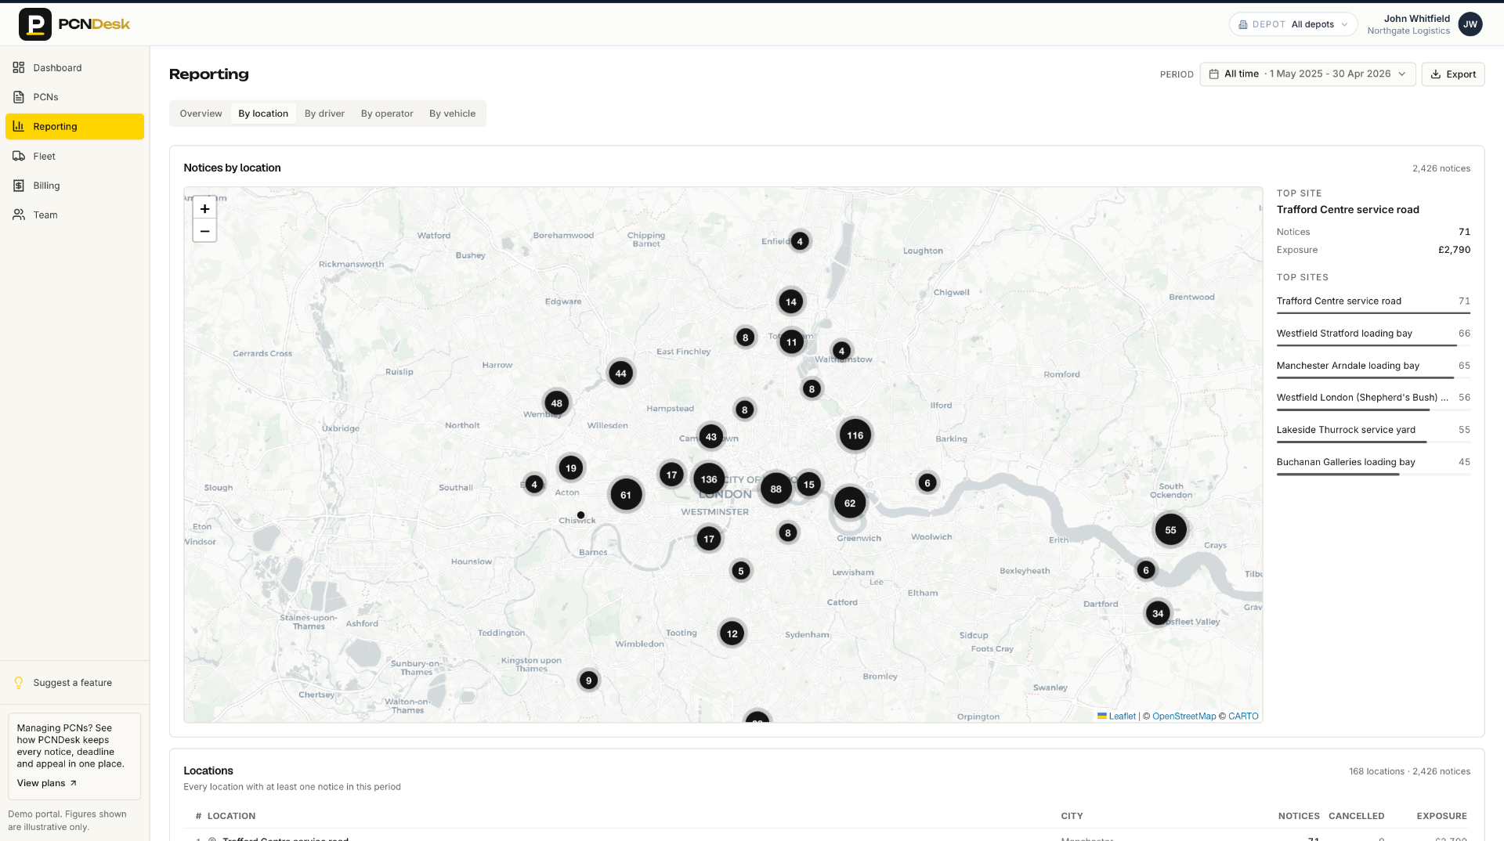Click the PCNDesk logo icon
This screenshot has height=841, width=1504.
[34, 24]
